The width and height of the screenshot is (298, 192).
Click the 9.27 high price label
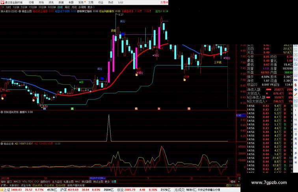click(x=121, y=15)
